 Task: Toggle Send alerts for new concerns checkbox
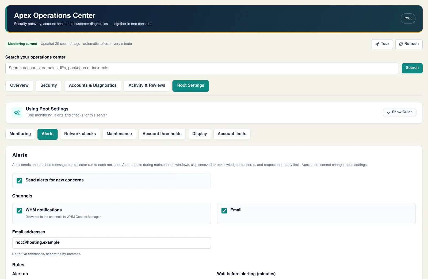pos(19,181)
